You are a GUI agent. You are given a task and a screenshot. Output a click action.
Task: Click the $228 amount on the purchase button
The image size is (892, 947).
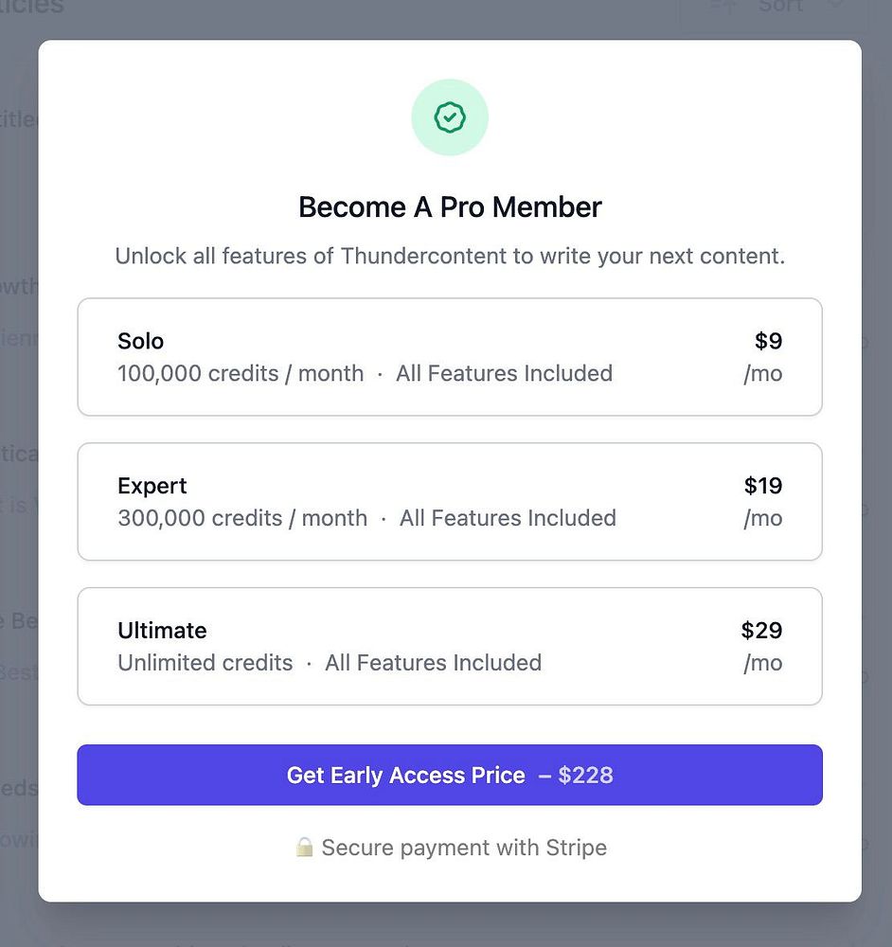[x=585, y=776]
